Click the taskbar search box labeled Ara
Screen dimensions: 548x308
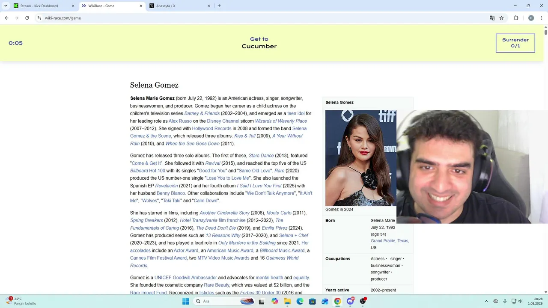click(223, 301)
